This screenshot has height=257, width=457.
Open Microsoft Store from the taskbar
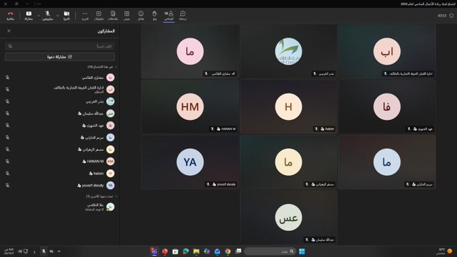[x=175, y=251]
